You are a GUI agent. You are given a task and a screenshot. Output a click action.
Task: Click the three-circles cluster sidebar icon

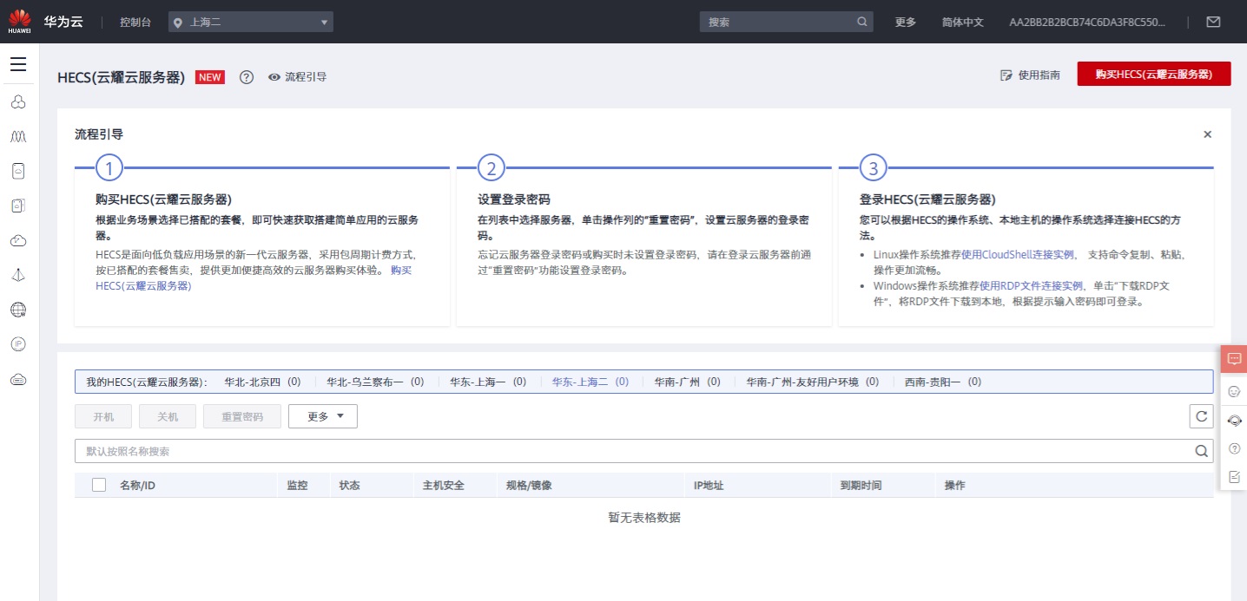coord(18,102)
